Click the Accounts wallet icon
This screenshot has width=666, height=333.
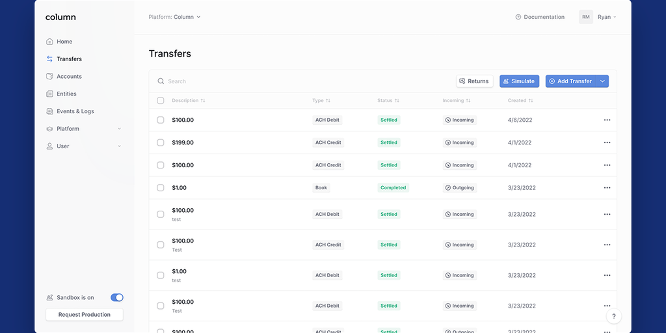click(49, 77)
